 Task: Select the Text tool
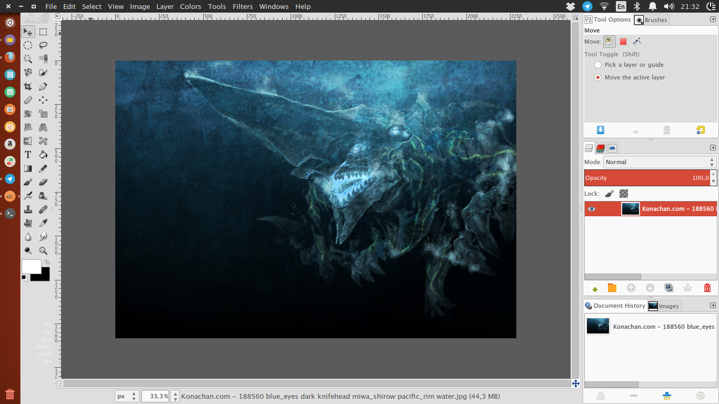tap(28, 154)
